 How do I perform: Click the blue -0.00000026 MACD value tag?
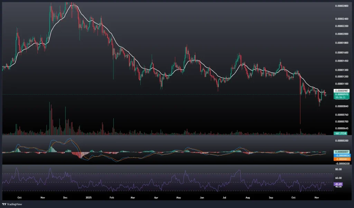341,155
